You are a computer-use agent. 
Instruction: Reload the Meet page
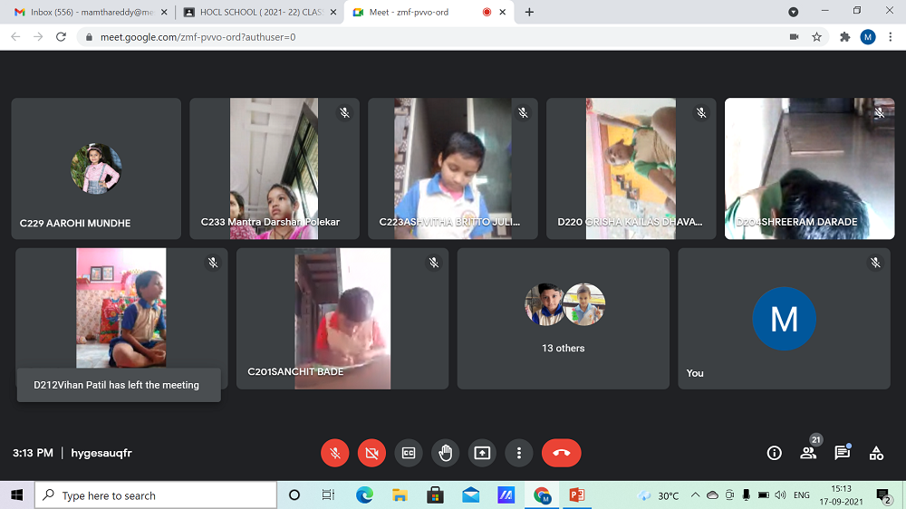(61, 37)
